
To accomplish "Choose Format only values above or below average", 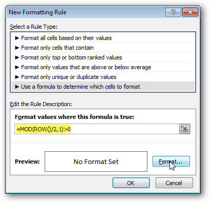I will coord(103,67).
